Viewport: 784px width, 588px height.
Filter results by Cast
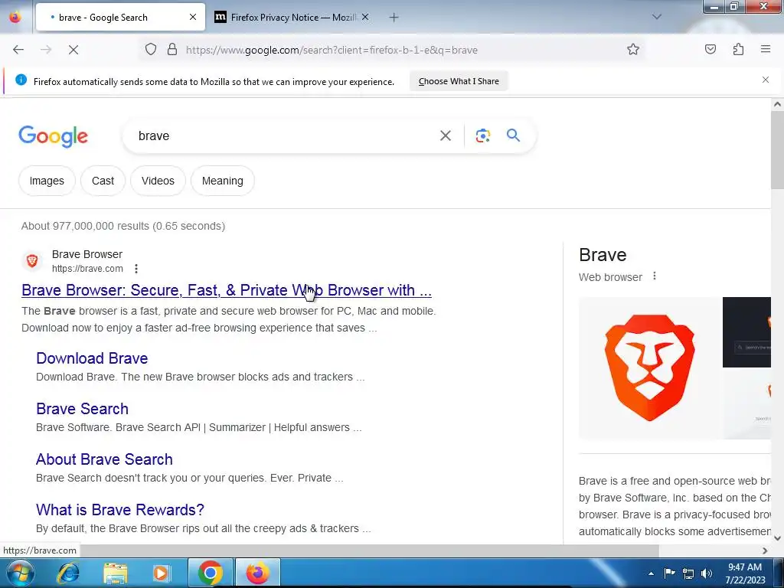click(103, 181)
